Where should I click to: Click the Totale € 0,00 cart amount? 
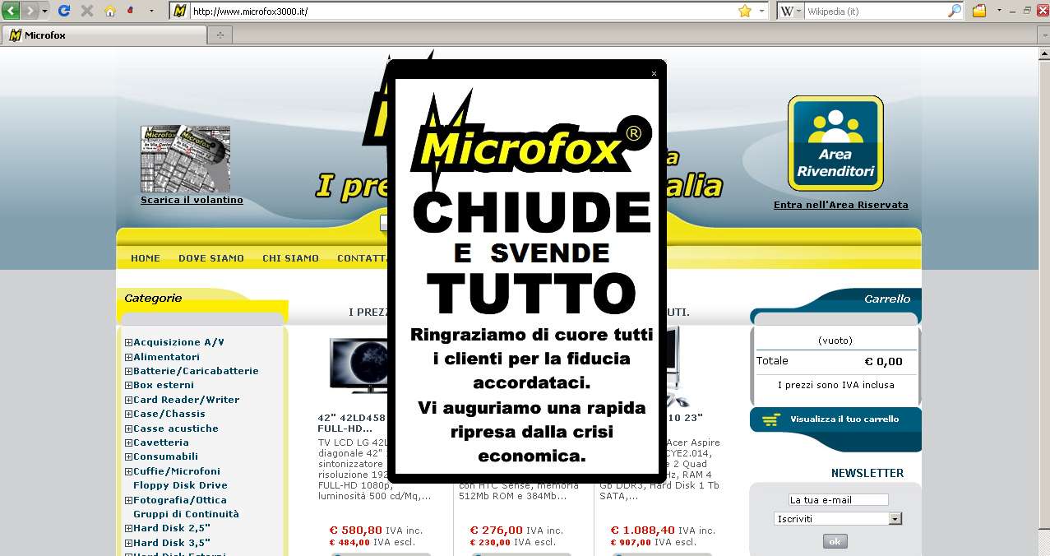(x=883, y=361)
